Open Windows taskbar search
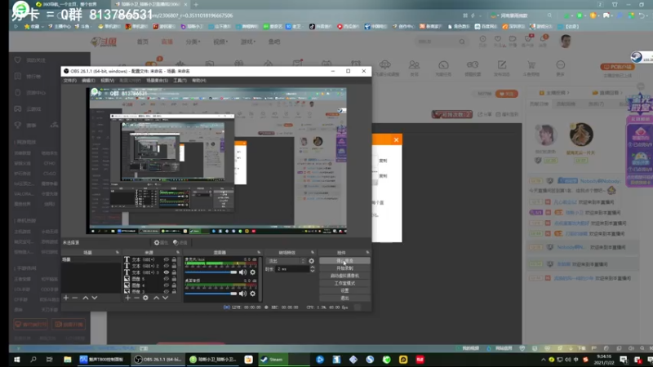Viewport: 653px width, 367px height. coord(33,360)
